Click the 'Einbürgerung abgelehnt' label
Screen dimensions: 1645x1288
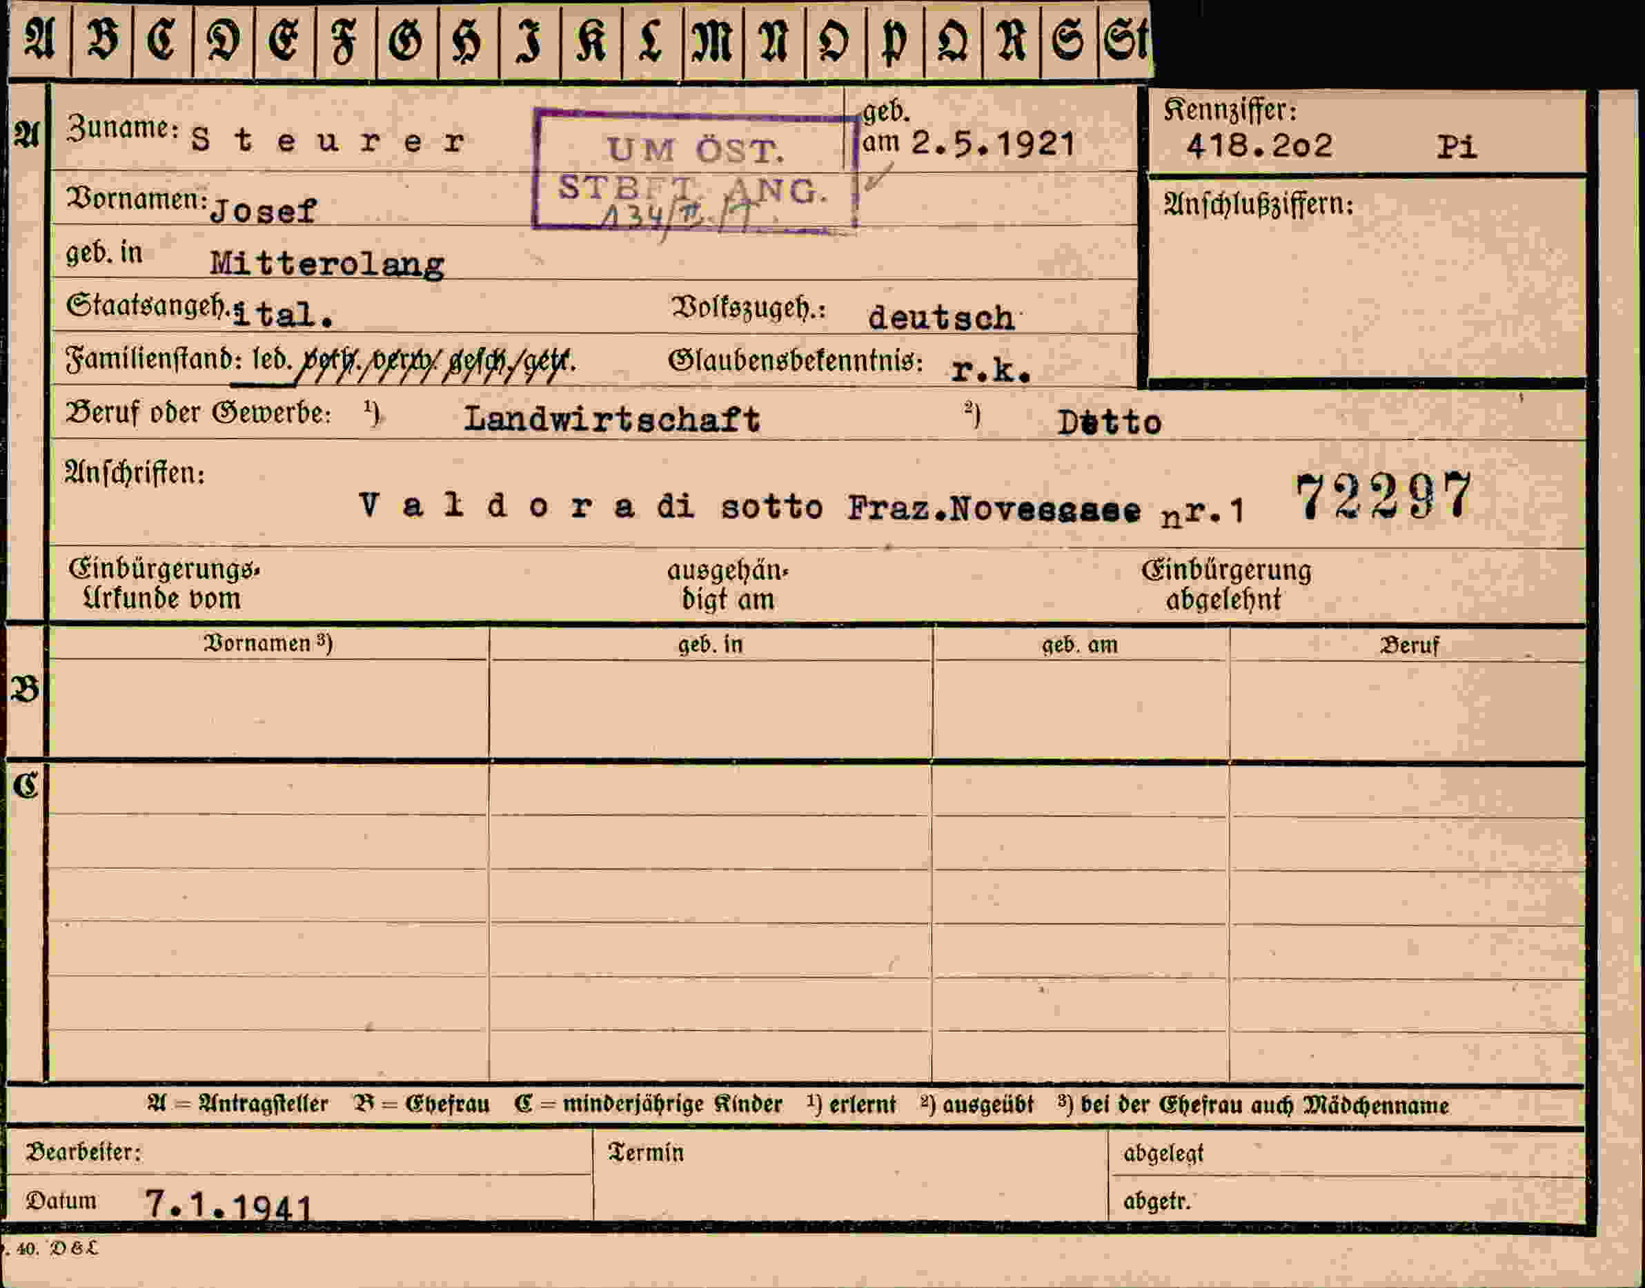pos(1226,585)
